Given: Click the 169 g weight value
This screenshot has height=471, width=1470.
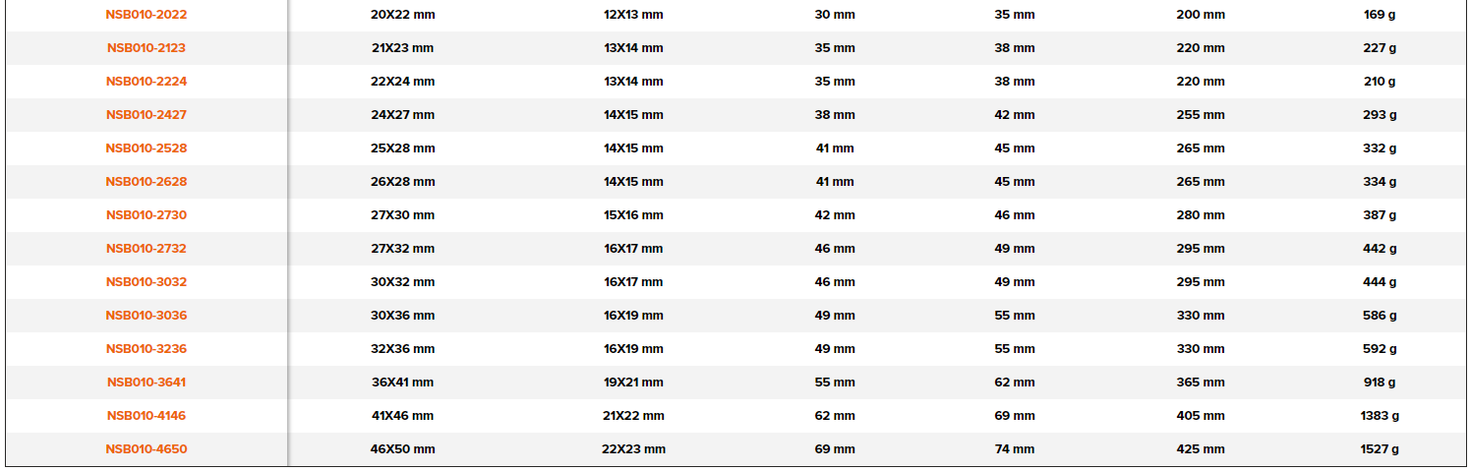Looking at the screenshot, I should tap(1380, 15).
